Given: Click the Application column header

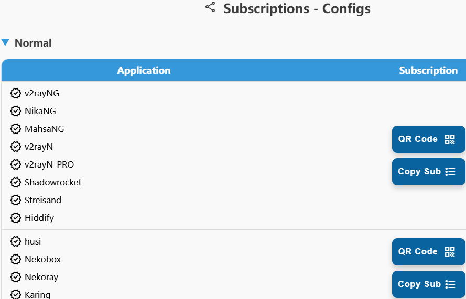Looking at the screenshot, I should pyautogui.click(x=144, y=71).
